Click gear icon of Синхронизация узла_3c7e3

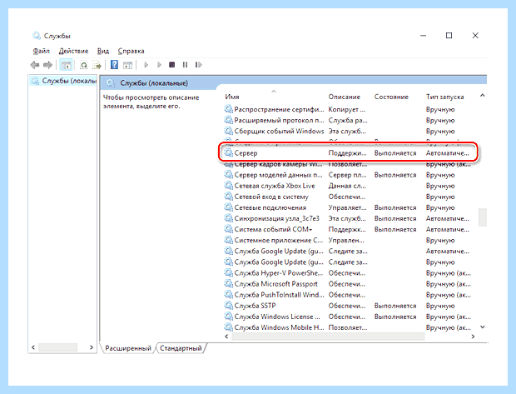tap(228, 218)
